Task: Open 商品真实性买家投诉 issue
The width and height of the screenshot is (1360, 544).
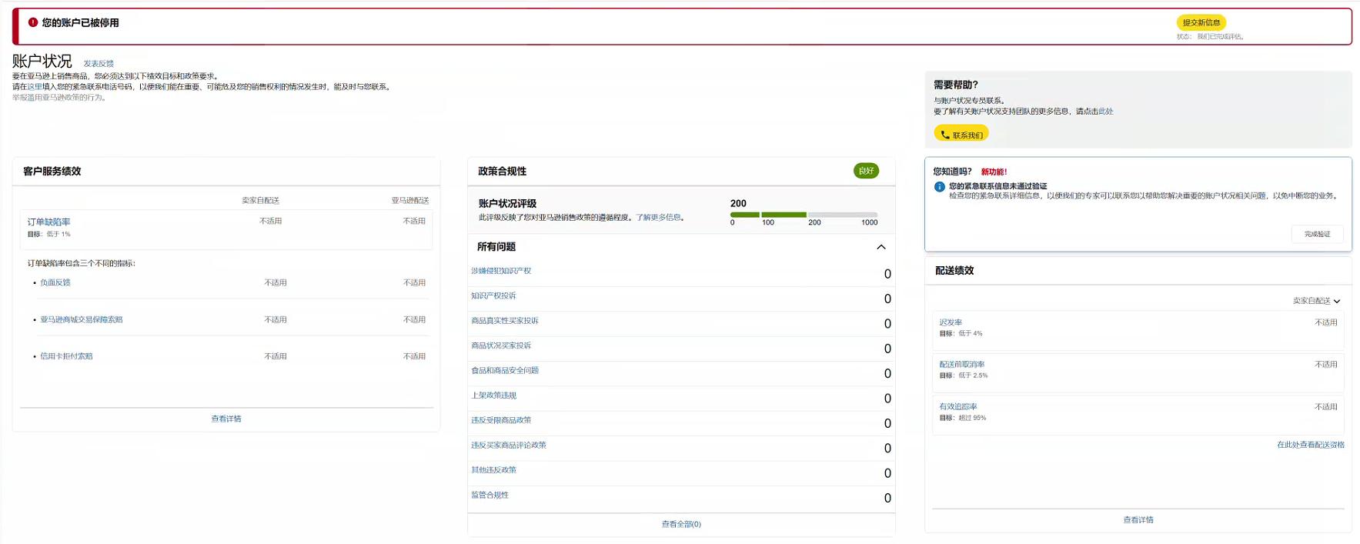Action: pyautogui.click(x=505, y=321)
